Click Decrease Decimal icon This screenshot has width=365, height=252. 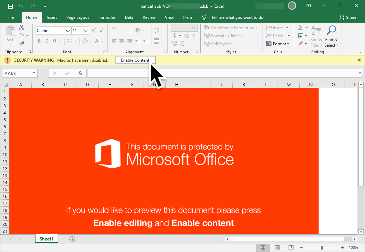click(182, 44)
